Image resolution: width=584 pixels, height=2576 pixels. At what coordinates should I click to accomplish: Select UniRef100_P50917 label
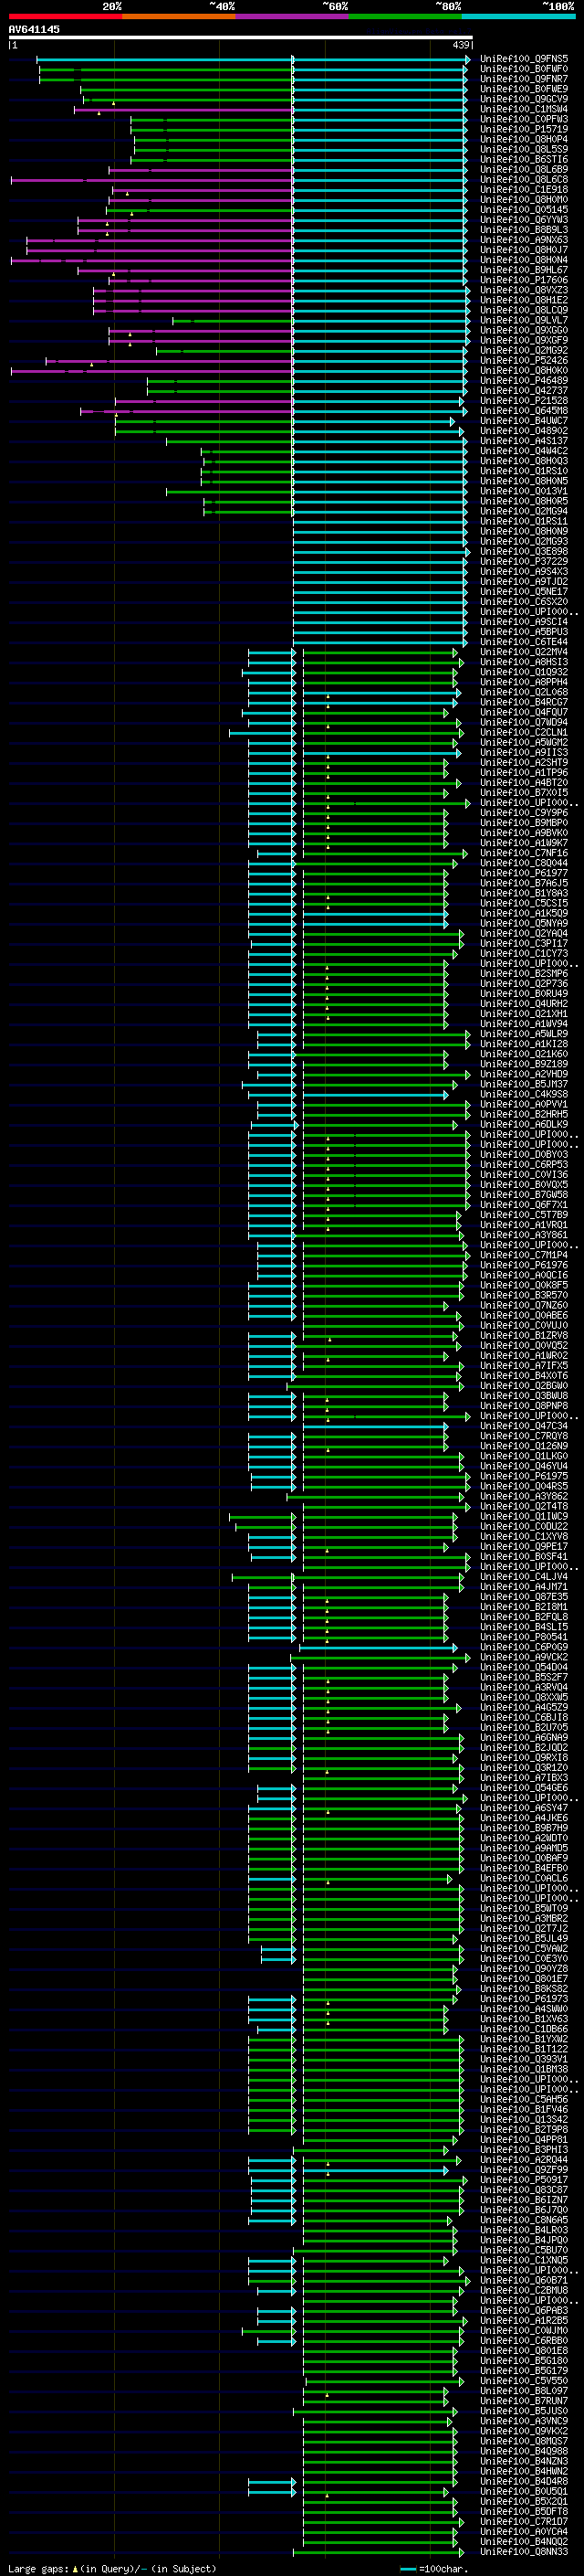click(523, 2180)
